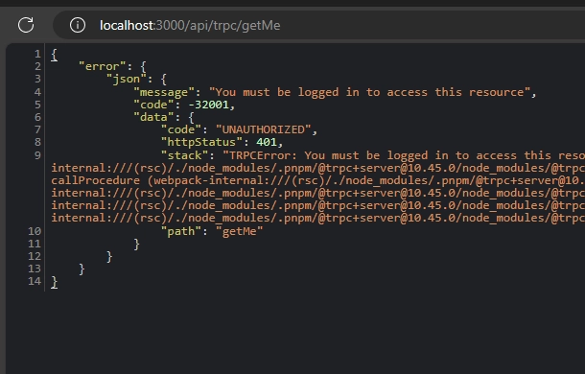Select the -32001 code value
Image resolution: width=585 pixels, height=374 pixels.
coord(208,105)
